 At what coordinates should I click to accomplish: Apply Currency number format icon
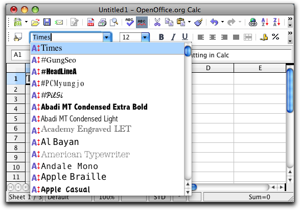(x=264, y=37)
